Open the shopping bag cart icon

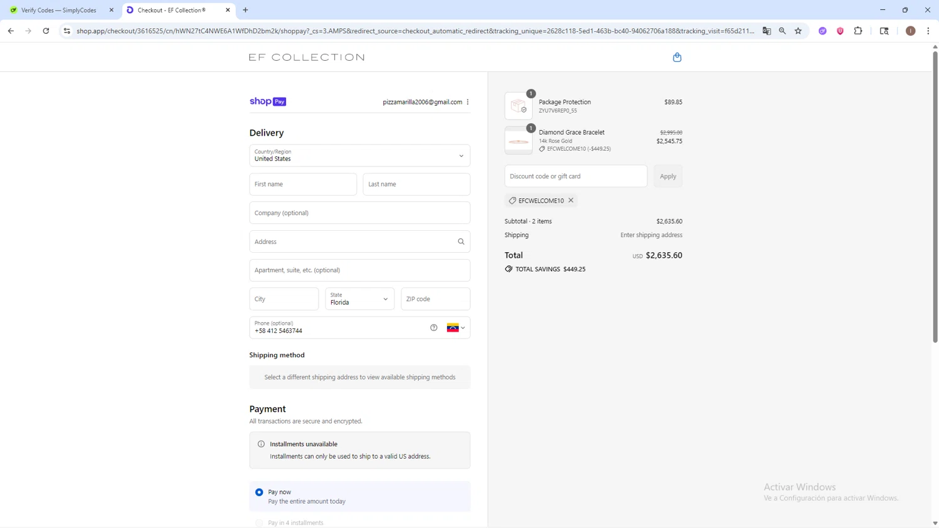(x=677, y=57)
